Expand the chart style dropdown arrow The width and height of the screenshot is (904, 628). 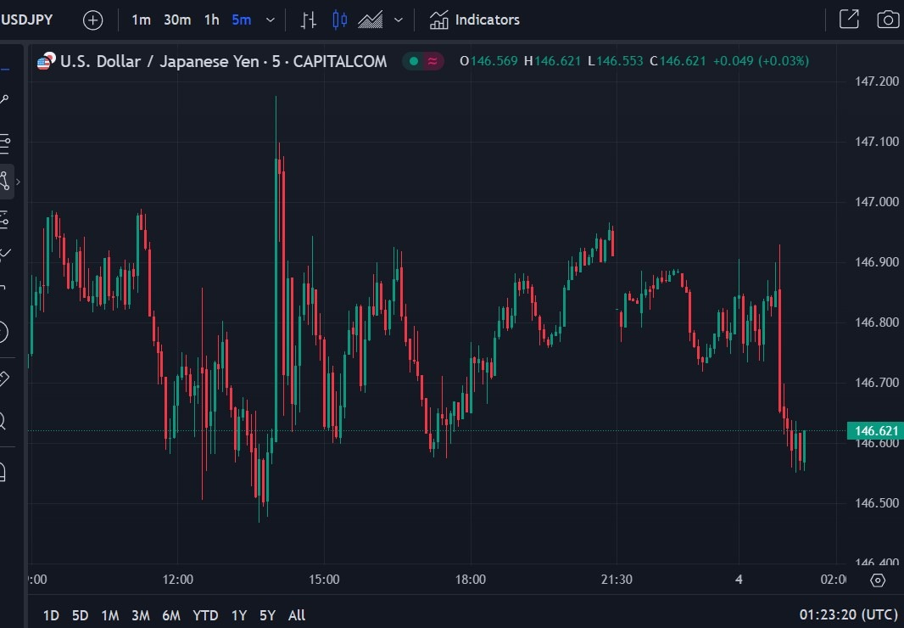tap(398, 20)
